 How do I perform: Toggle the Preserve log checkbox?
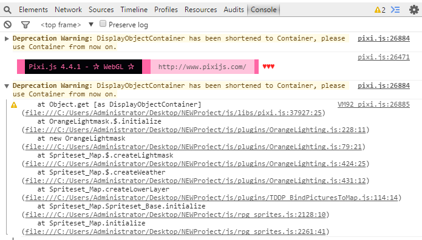(x=103, y=24)
